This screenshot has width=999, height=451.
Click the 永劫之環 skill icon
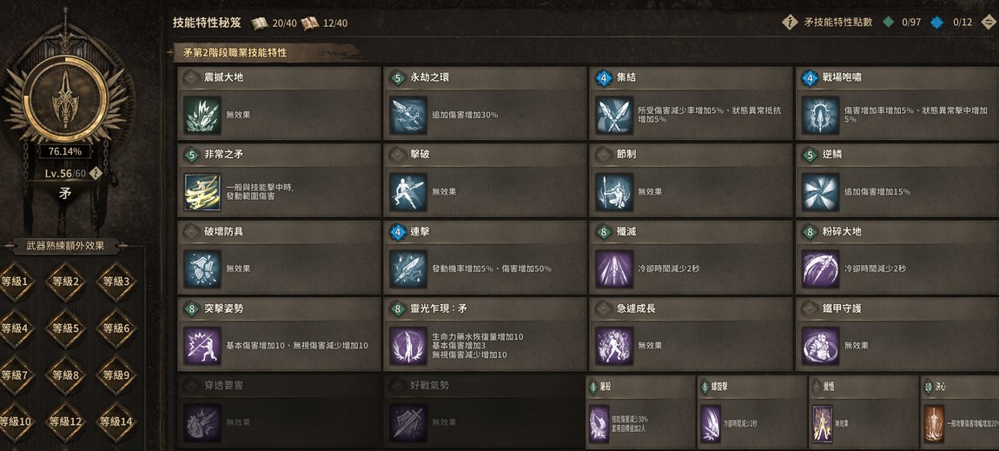coord(408,115)
